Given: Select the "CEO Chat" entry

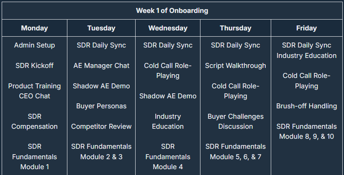Looking at the screenshot, I should tap(34, 96).
